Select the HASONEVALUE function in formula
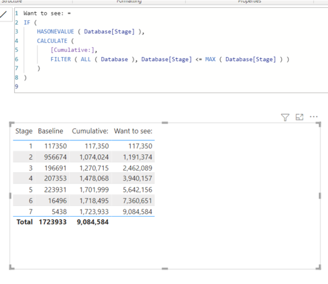 click(56, 31)
